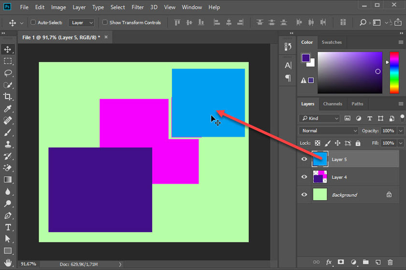Switch to the Channels tab
Image resolution: width=406 pixels, height=270 pixels.
point(333,104)
